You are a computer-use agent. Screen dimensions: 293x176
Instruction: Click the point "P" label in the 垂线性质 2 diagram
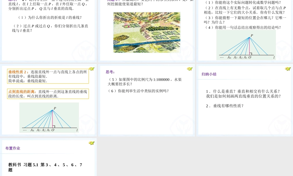[x=55, y=108]
